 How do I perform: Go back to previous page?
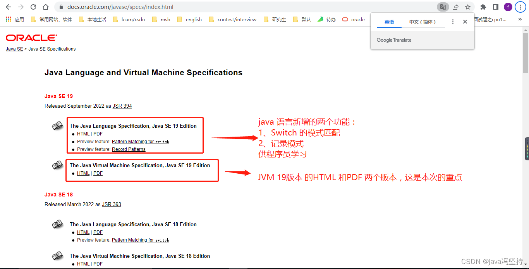point(9,7)
